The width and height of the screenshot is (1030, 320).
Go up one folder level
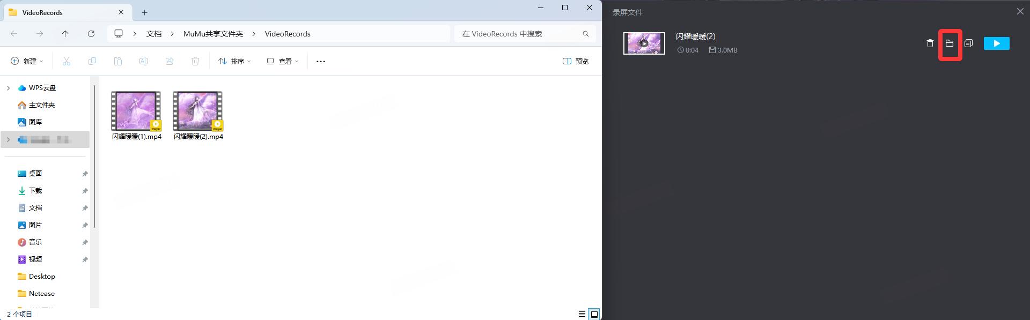click(x=65, y=34)
